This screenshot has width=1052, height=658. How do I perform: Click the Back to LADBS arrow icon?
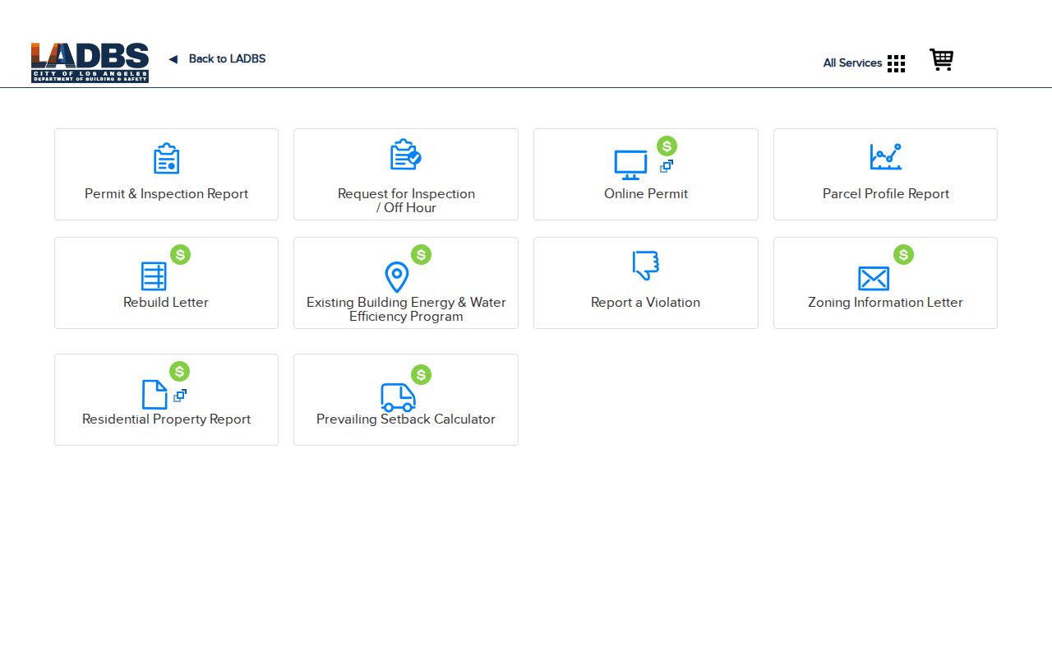pos(173,59)
